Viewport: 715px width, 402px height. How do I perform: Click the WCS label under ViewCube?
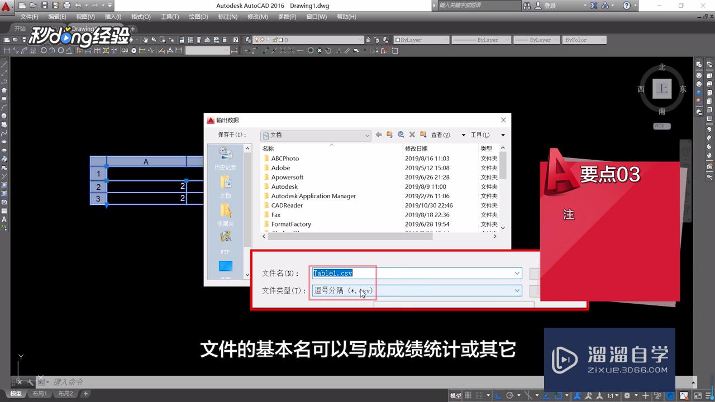(x=660, y=126)
